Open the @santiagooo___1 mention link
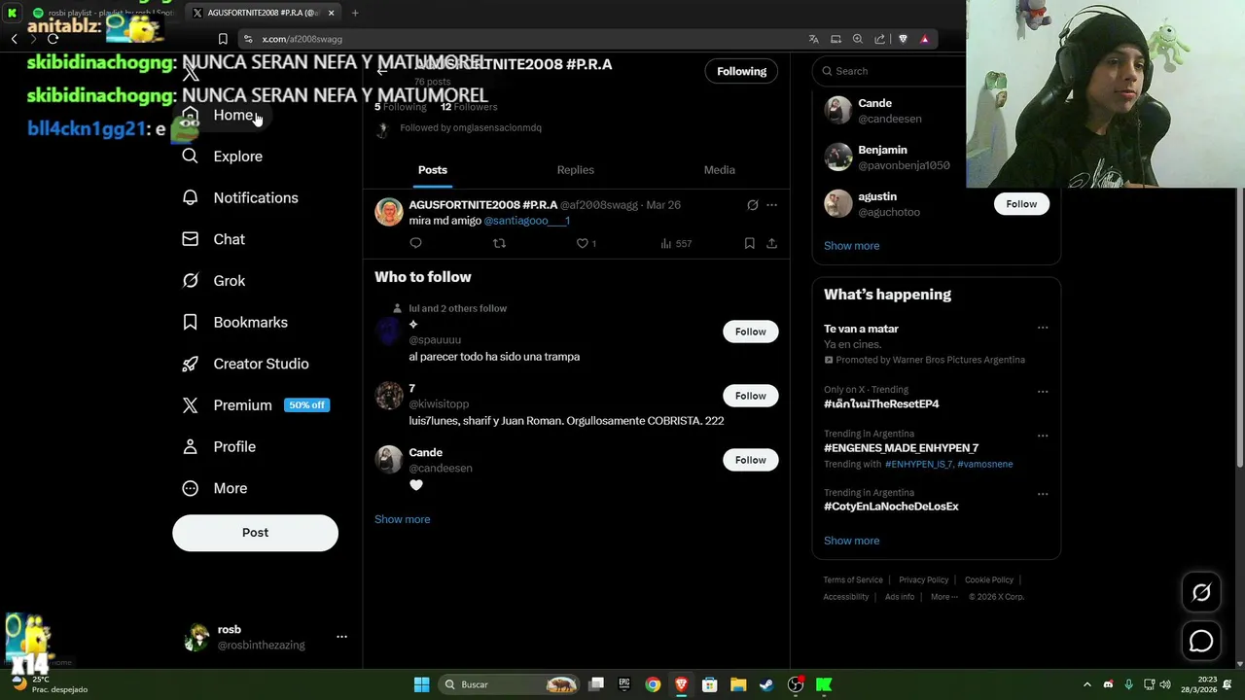Image resolution: width=1245 pixels, height=700 pixels. coord(526,221)
